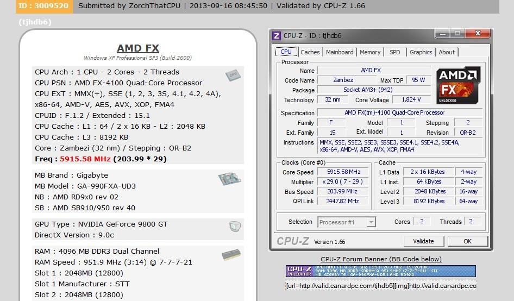Click the RAM module icon beside RAM
514x301 pixels.
pos(231,254)
